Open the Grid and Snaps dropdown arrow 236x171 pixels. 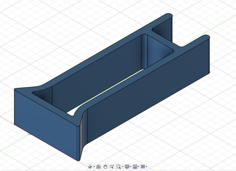click(138, 167)
